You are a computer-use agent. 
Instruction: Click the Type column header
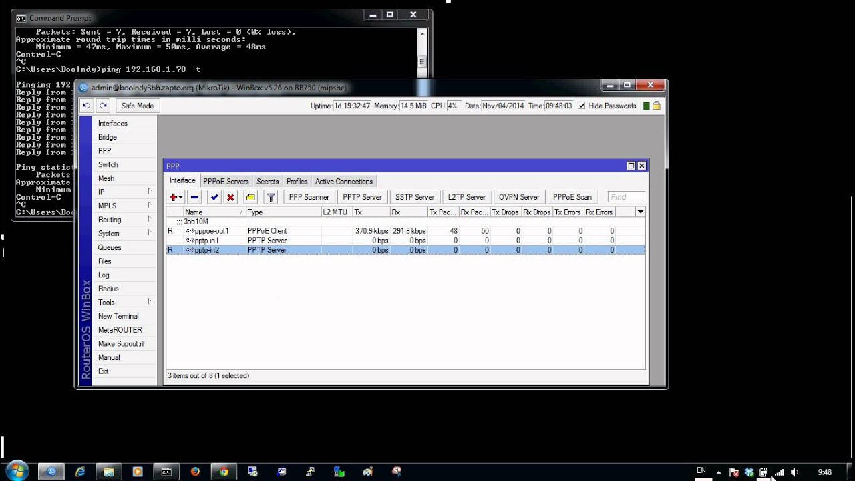(283, 212)
